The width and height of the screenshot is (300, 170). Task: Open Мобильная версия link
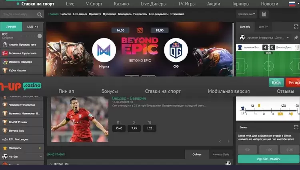229,92
